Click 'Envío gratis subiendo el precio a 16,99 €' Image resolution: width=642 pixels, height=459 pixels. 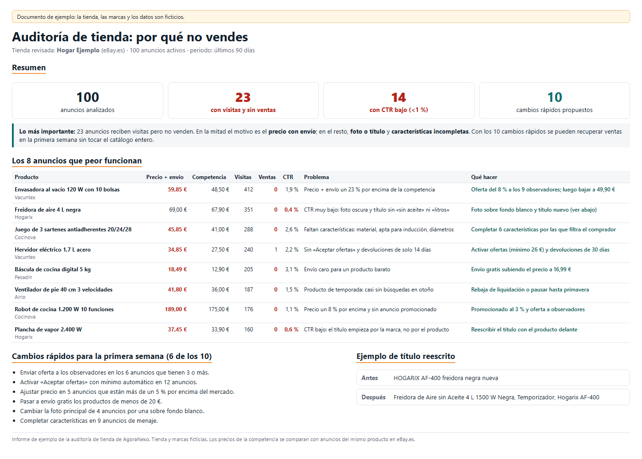click(521, 269)
